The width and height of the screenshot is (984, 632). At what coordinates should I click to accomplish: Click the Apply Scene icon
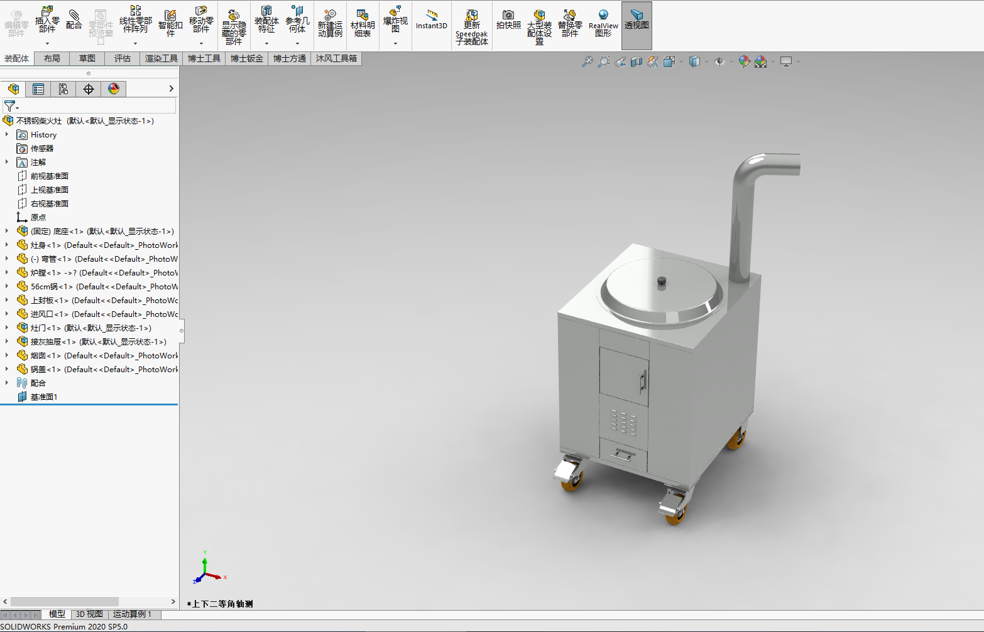click(761, 62)
